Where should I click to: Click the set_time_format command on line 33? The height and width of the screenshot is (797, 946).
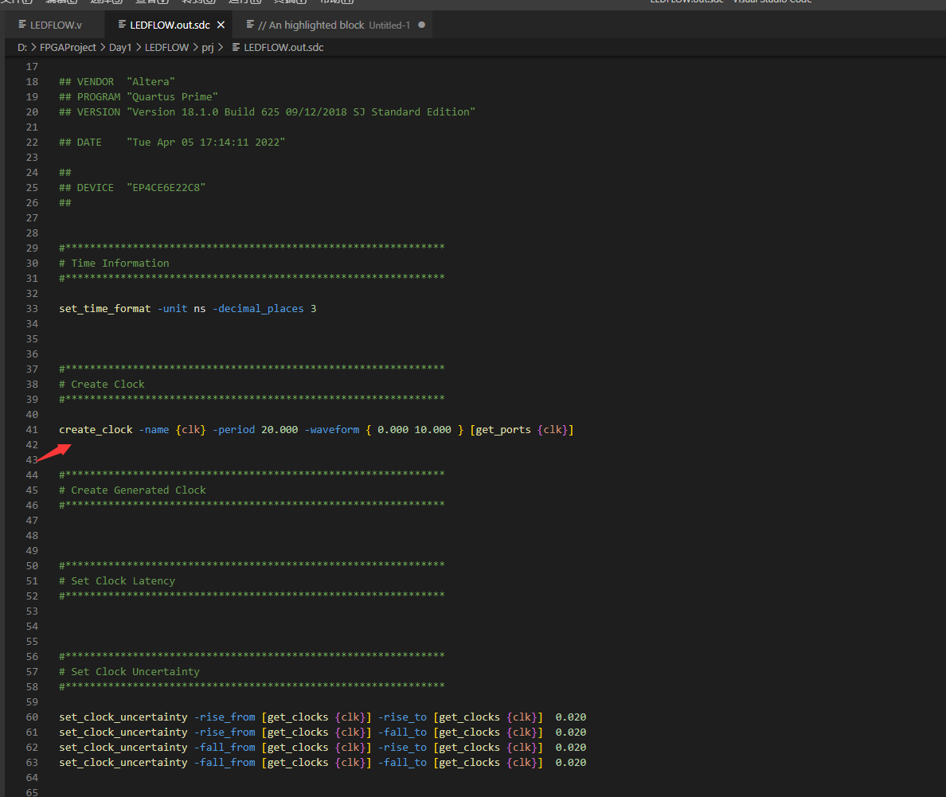(x=104, y=308)
